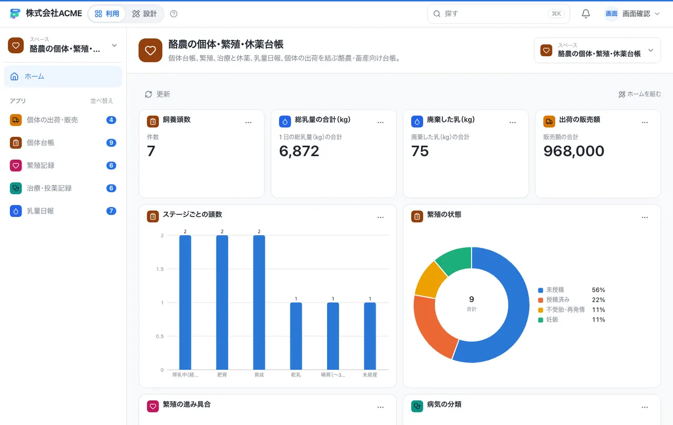Open the 廃棄した乳(kg) card options menu
This screenshot has width=673, height=425.
pyautogui.click(x=513, y=122)
